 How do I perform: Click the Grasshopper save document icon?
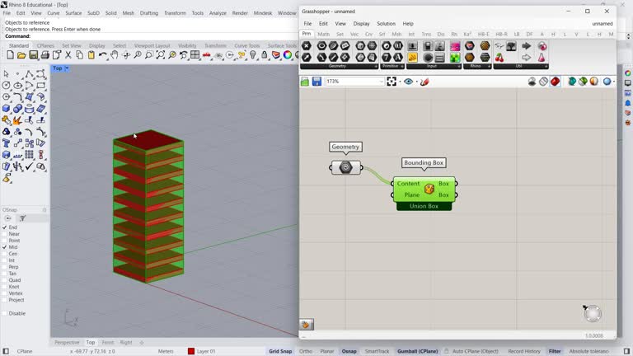[x=316, y=82]
